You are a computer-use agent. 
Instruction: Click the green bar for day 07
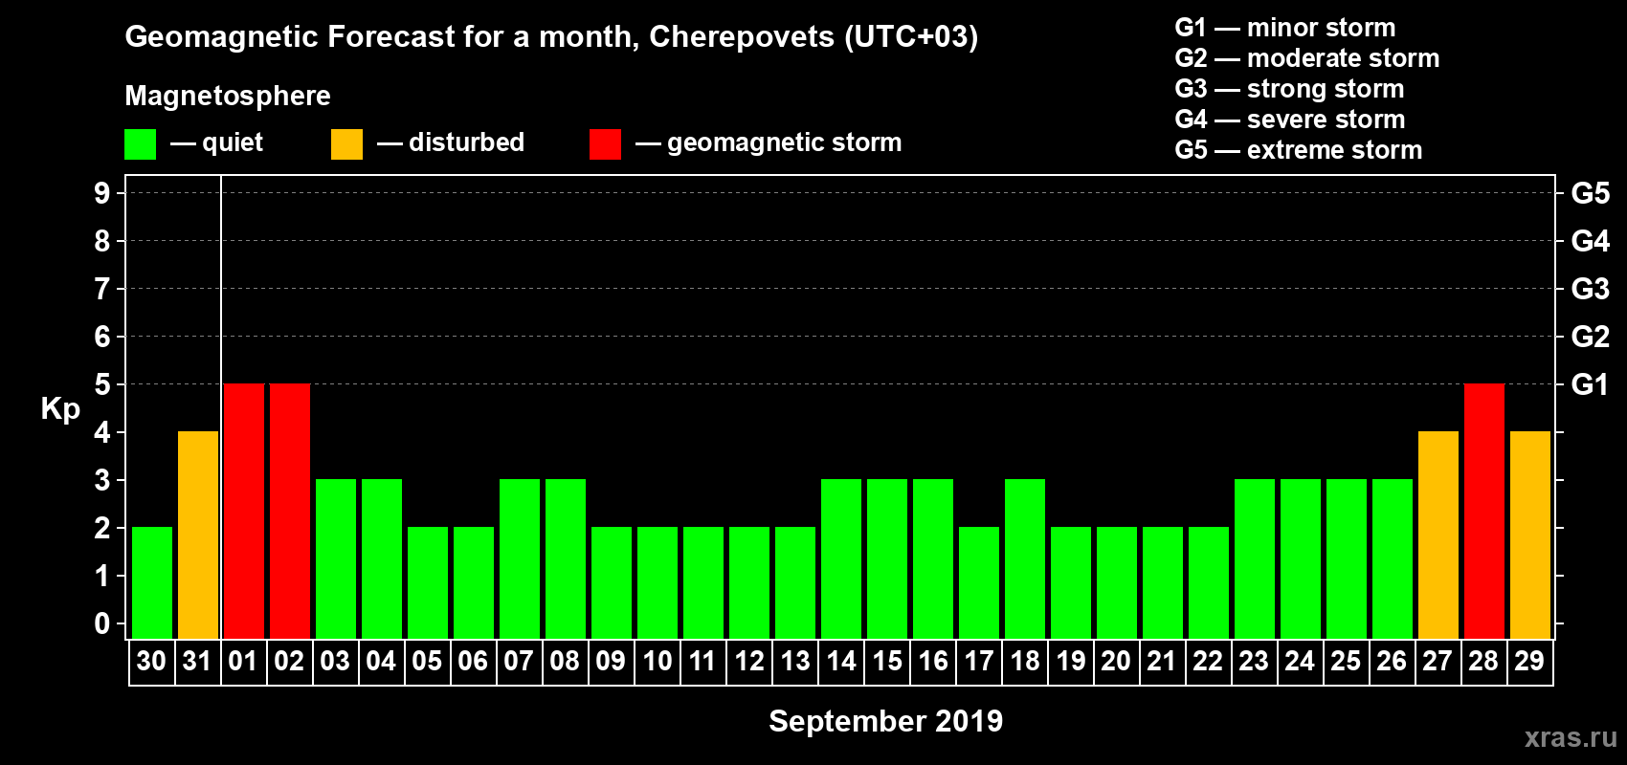point(520,558)
